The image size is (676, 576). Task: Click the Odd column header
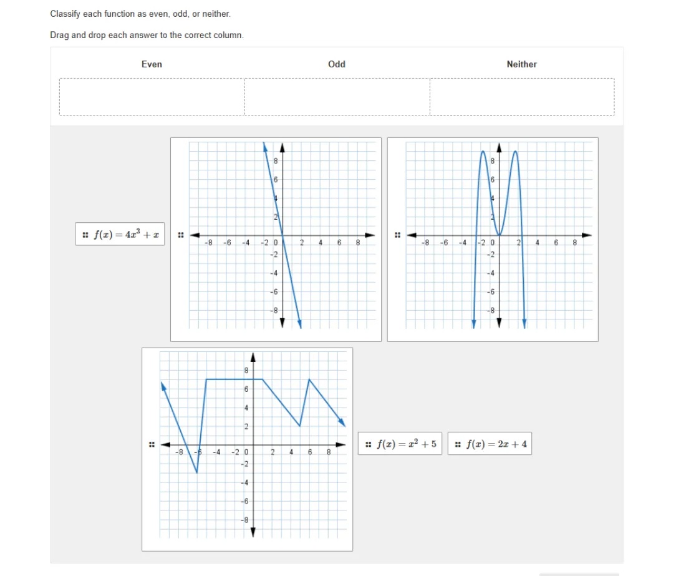pos(337,64)
